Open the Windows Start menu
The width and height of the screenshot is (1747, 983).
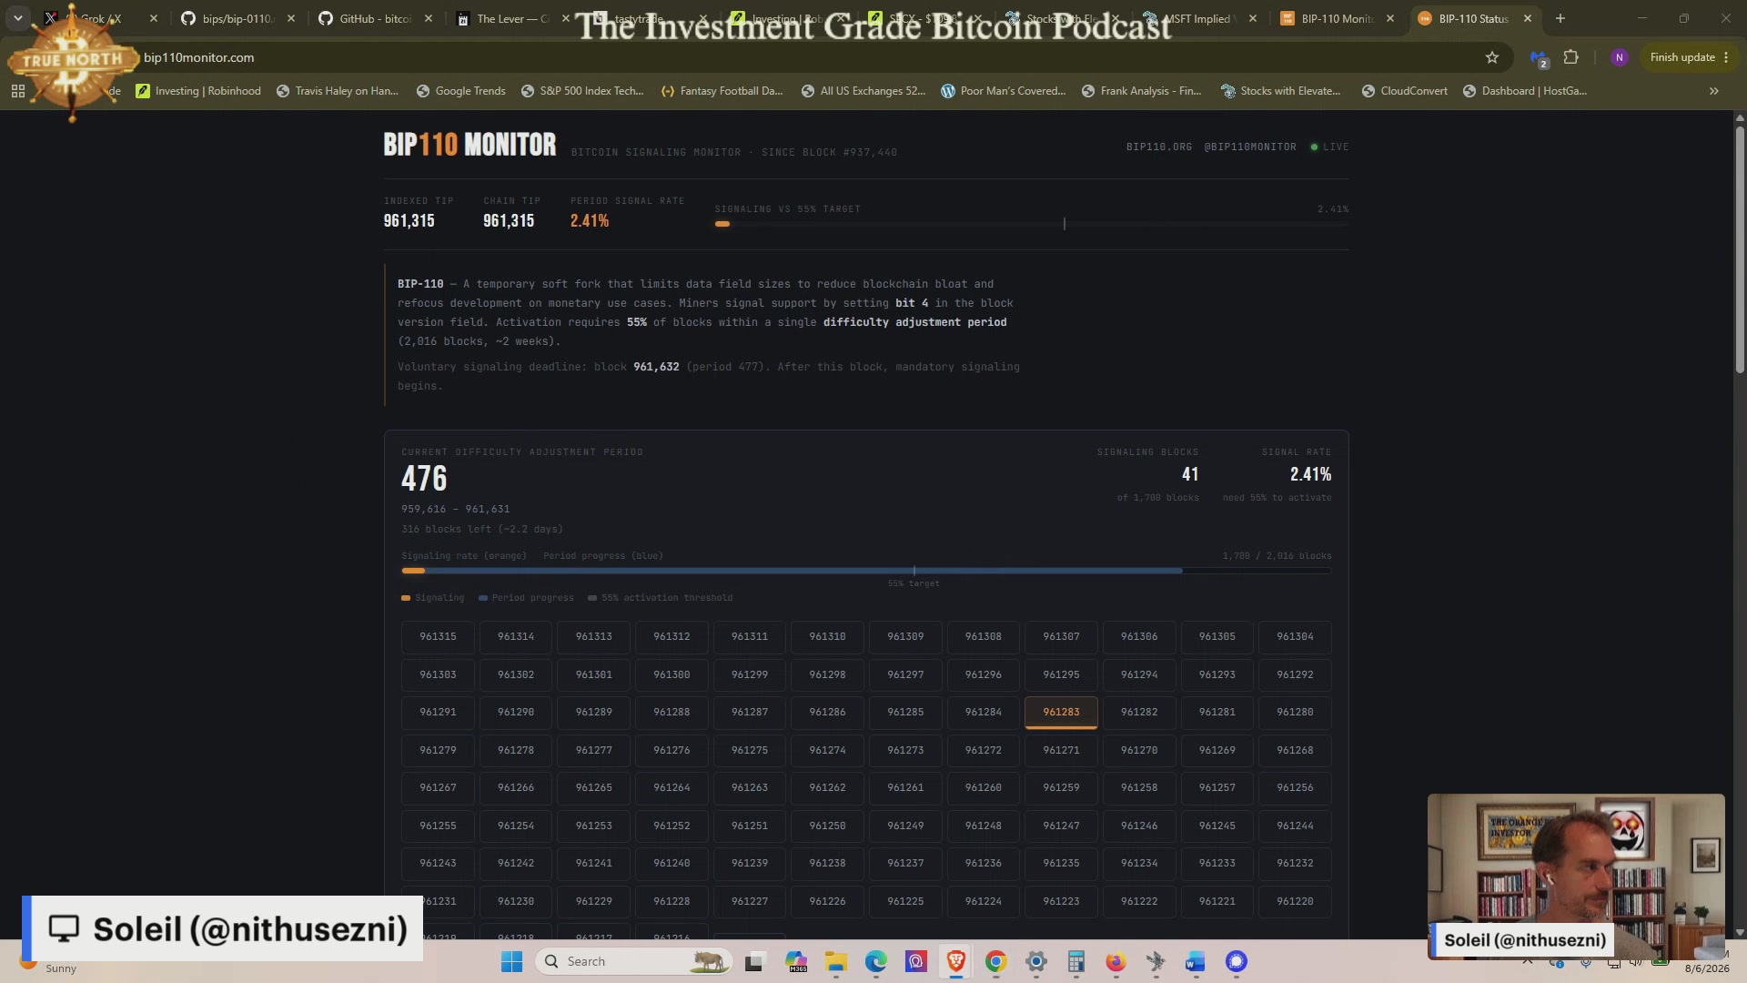point(512,961)
